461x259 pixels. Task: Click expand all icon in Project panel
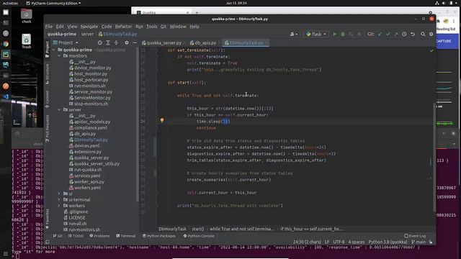(108, 43)
